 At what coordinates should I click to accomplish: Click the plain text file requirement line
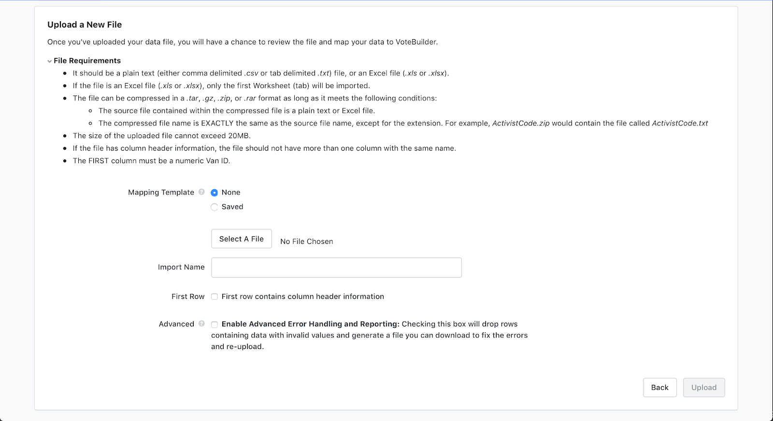pos(261,73)
